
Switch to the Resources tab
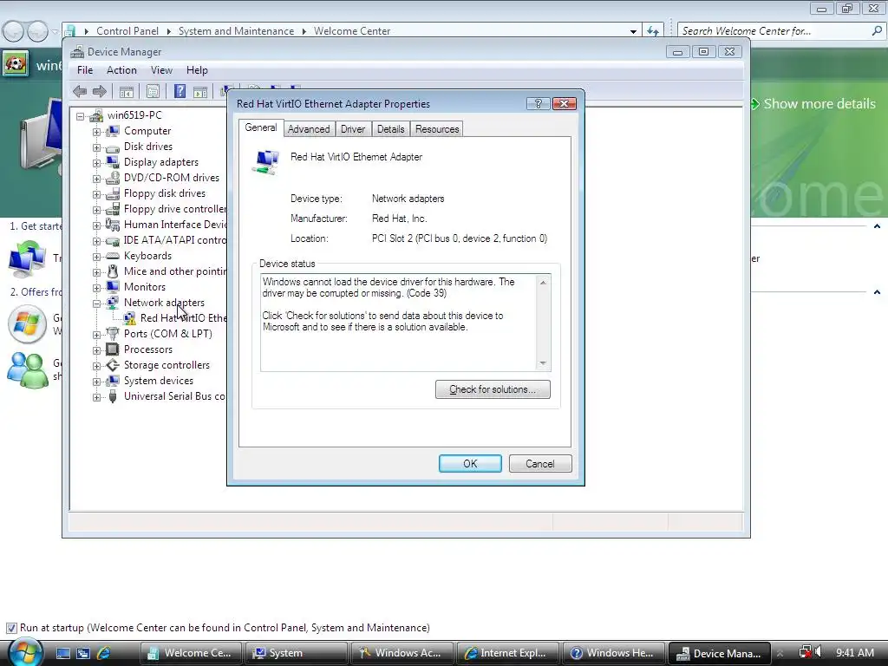tap(437, 129)
